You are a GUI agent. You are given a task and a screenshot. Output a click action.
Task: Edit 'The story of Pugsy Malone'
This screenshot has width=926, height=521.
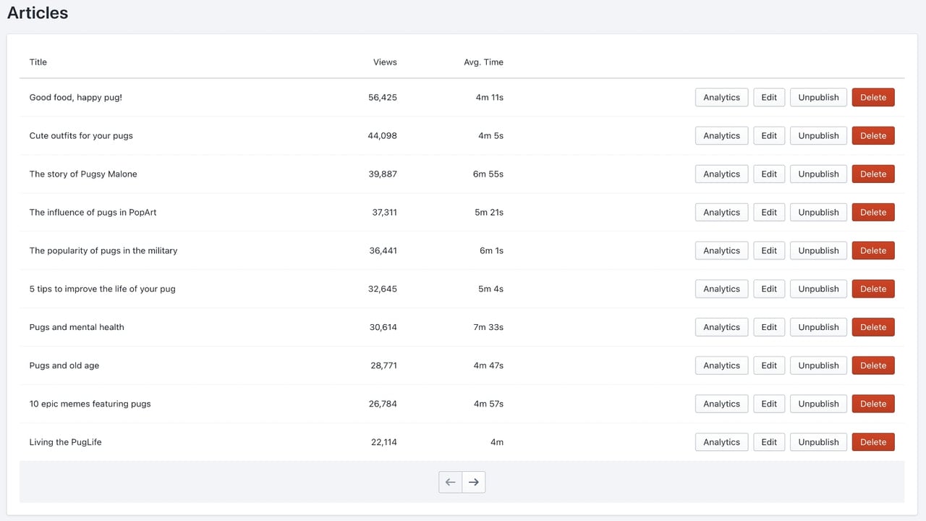click(x=769, y=174)
